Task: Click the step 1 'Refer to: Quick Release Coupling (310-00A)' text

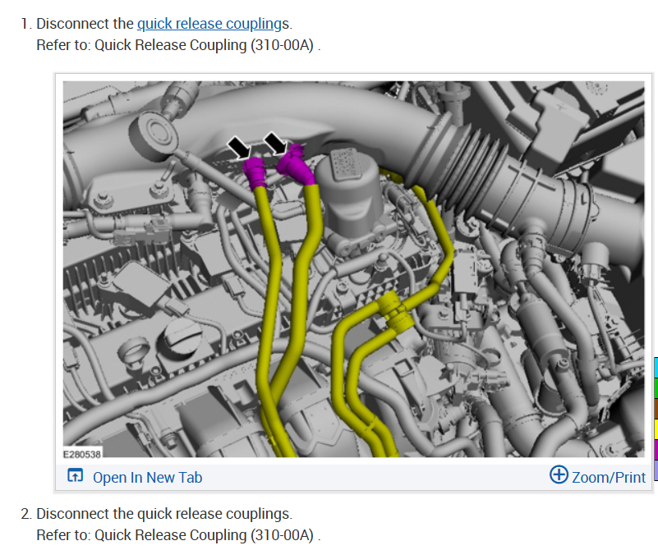Action: click(178, 45)
